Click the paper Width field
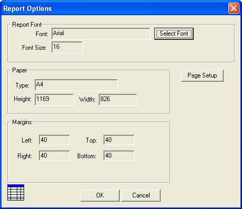The width and height of the screenshot is (242, 209). pos(118,100)
